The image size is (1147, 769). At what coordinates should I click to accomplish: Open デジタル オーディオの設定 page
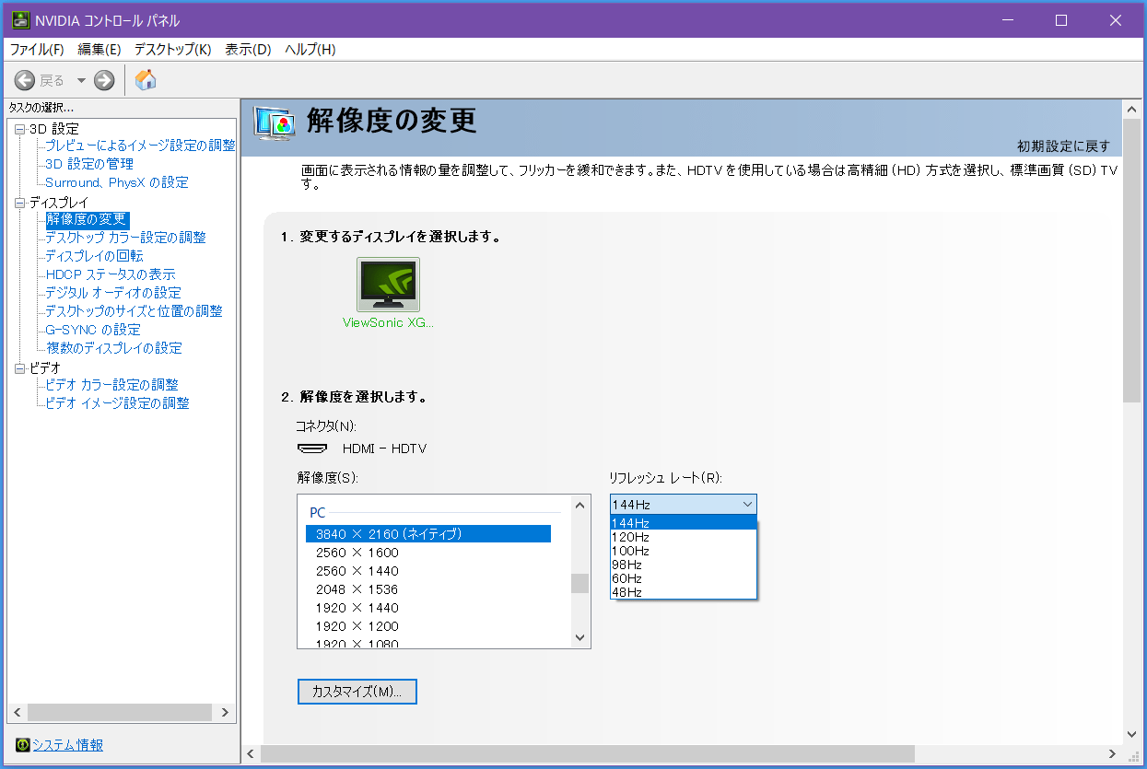[113, 293]
